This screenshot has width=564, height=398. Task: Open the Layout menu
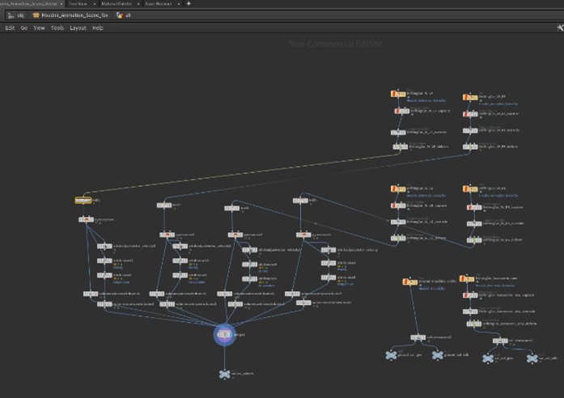pos(78,28)
